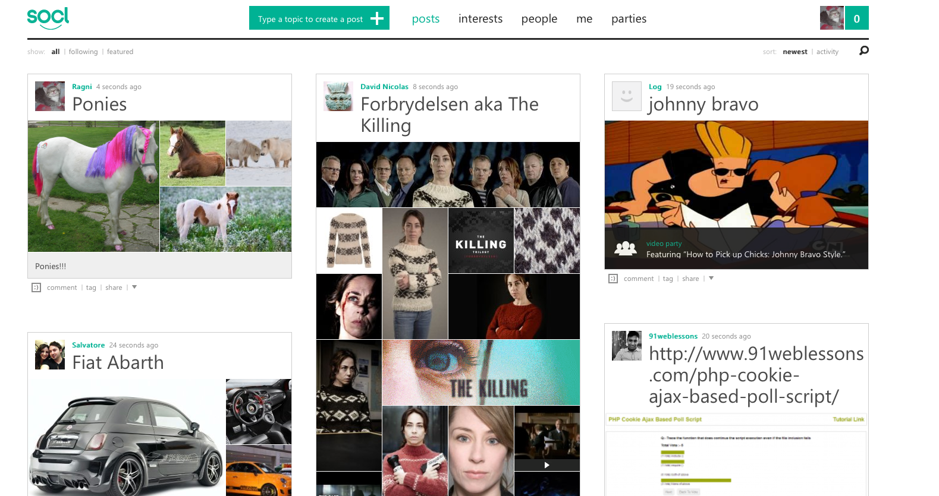The image size is (939, 496).
Task: Open the Johnny Bravo cartoon video image
Action: coord(736,195)
